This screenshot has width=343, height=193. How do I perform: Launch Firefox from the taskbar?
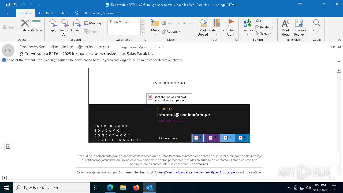[x=136, y=188]
